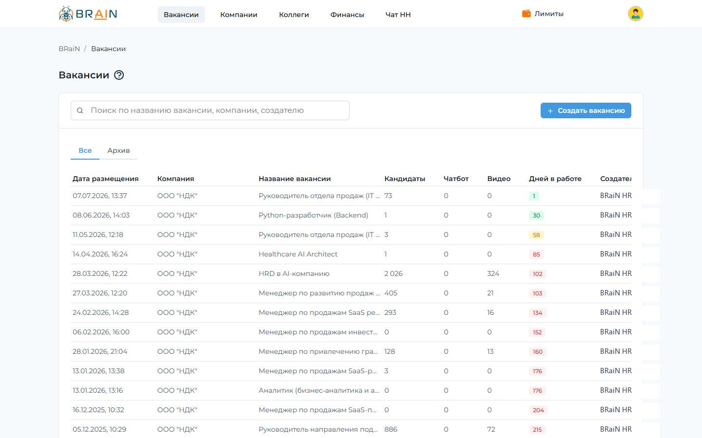This screenshot has height=438, width=702.
Task: Open Healthcare AI Architect vacancy row
Action: 351,254
